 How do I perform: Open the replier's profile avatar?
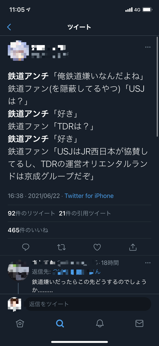18,270
